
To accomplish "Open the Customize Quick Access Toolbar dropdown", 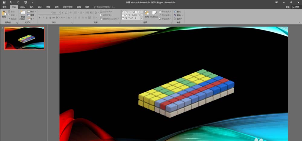I will tap(33, 2).
